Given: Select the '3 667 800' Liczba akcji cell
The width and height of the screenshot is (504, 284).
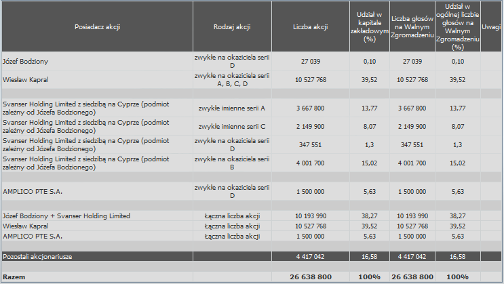Looking at the screenshot, I should point(311,108).
